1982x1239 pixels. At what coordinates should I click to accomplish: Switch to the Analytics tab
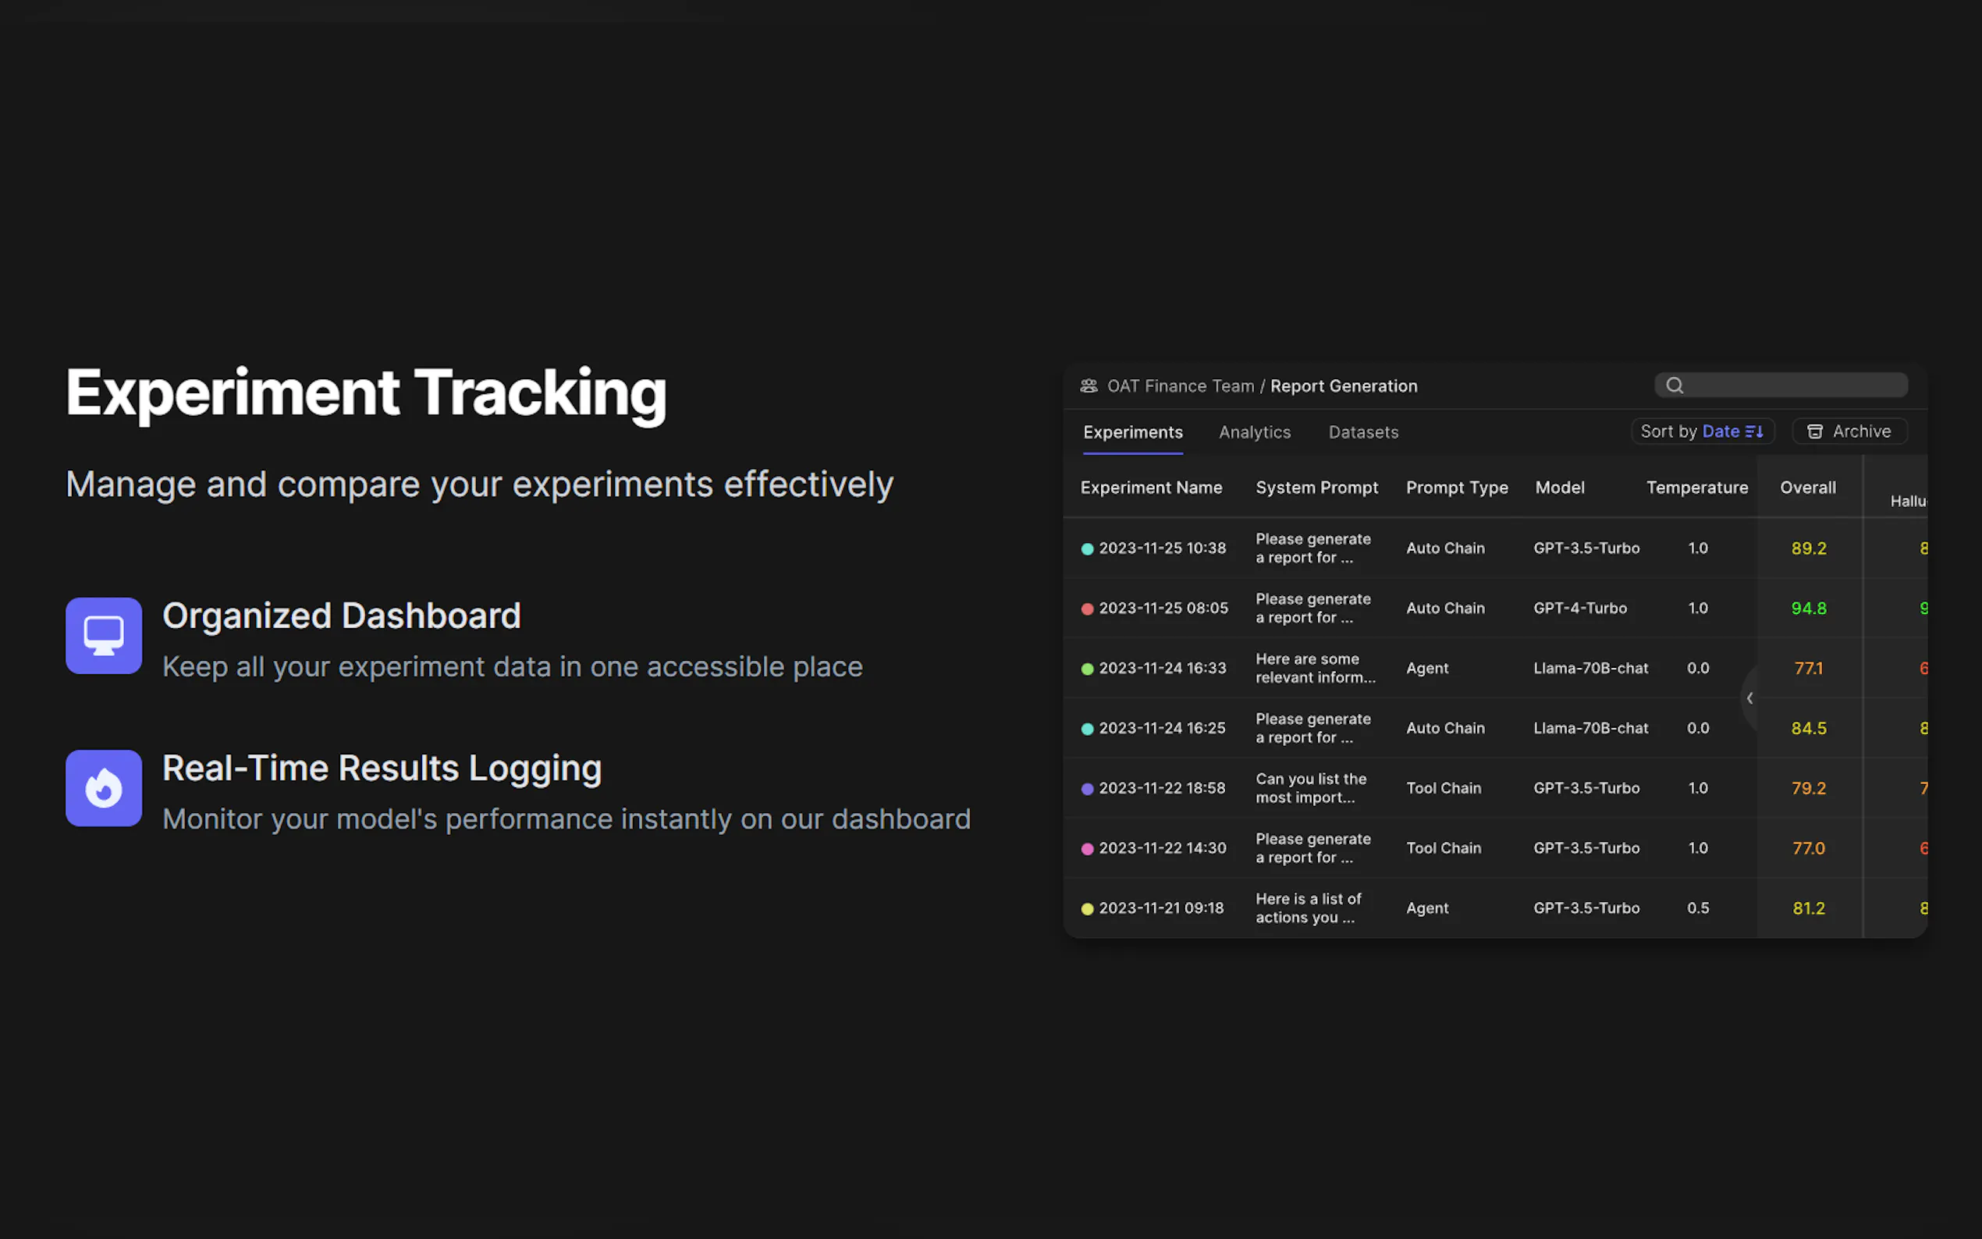[1254, 433]
